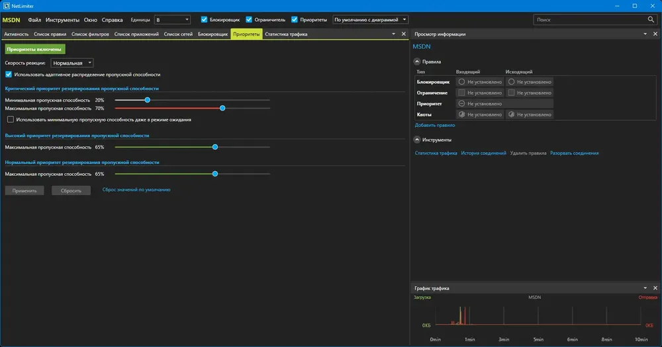Click the Минимальная пропускная способность slider handle
The image size is (662, 347).
click(x=148, y=100)
